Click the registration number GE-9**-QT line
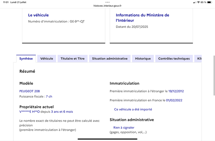Screen dimensions: 215x141 [x=56, y=21]
